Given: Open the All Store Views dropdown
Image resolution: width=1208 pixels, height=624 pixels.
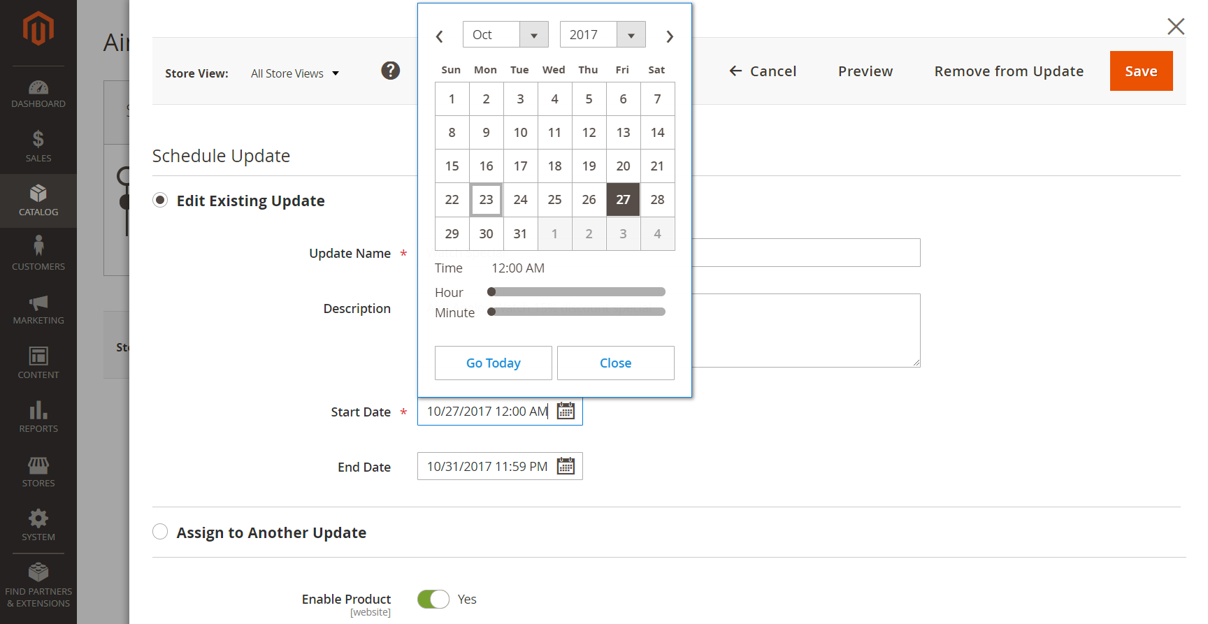Looking at the screenshot, I should pyautogui.click(x=295, y=73).
